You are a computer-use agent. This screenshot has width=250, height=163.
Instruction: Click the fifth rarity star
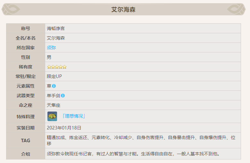click(x=64, y=67)
